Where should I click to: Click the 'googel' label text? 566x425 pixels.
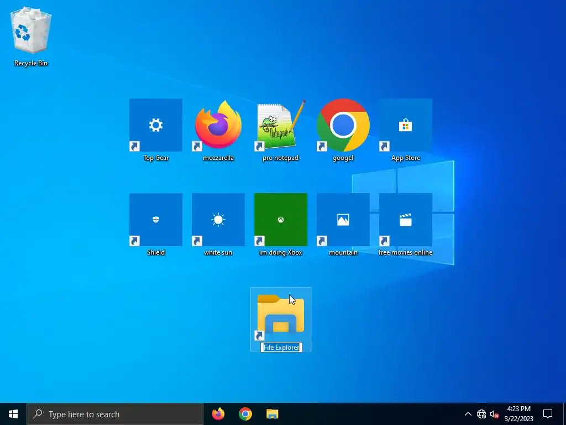point(343,158)
